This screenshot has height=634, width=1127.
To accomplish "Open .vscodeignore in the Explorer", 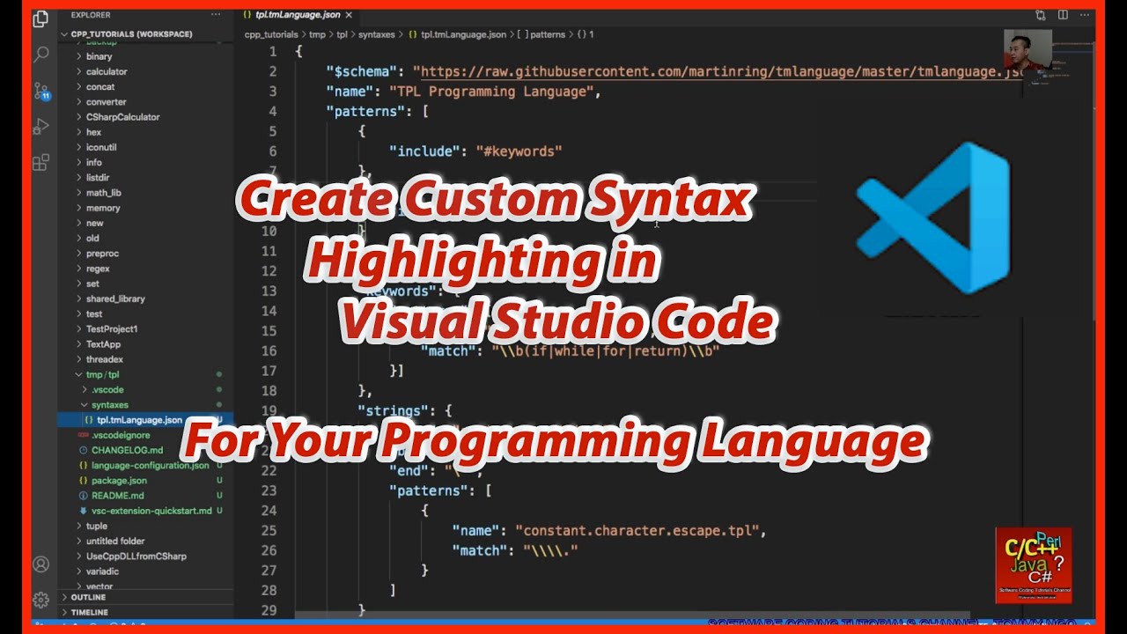I will (x=121, y=435).
